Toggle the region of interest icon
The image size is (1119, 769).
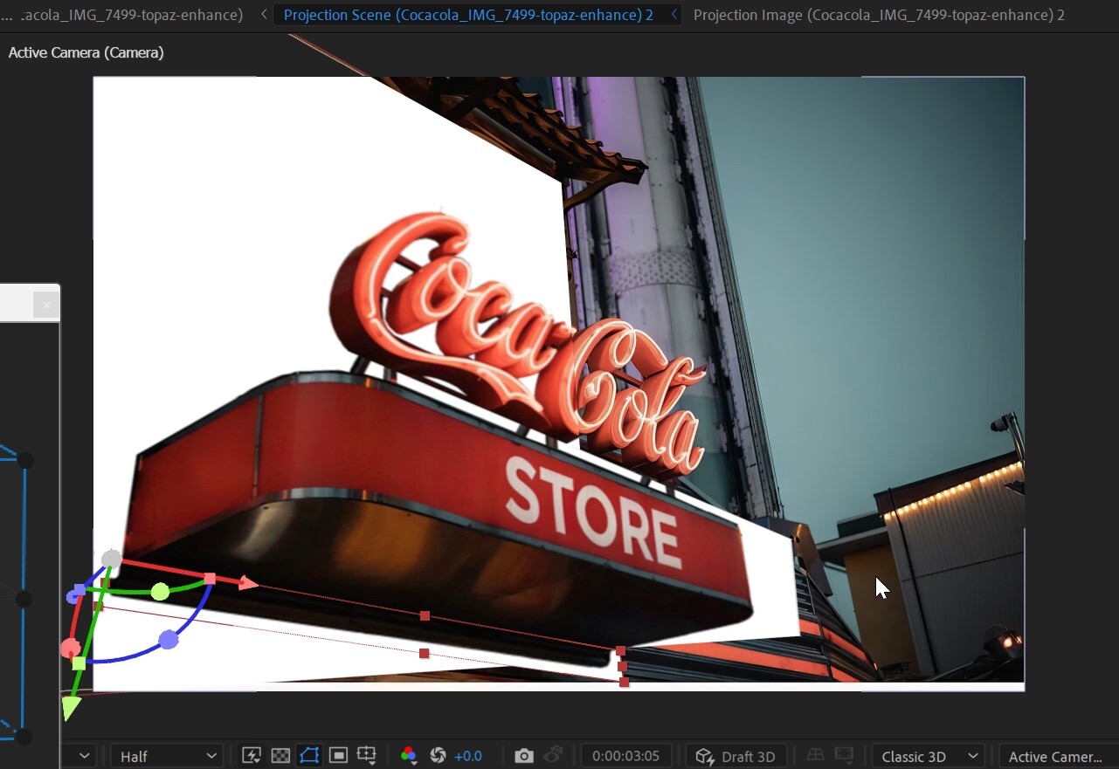click(x=338, y=756)
